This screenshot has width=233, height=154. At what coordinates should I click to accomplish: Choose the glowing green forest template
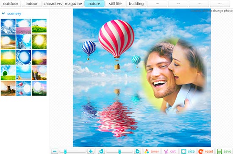tap(39, 42)
